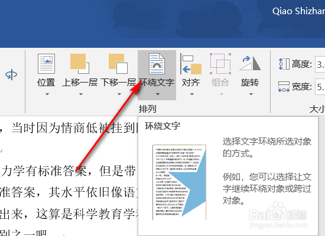Click tooltip text 选择文字环绕所选对象
This screenshot has height=236, width=325.
pyautogui.click(x=267, y=142)
